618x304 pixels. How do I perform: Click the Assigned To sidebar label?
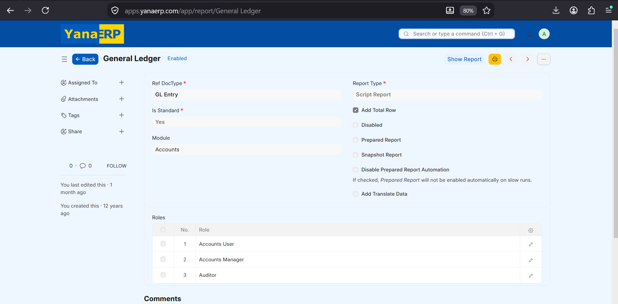[83, 82]
